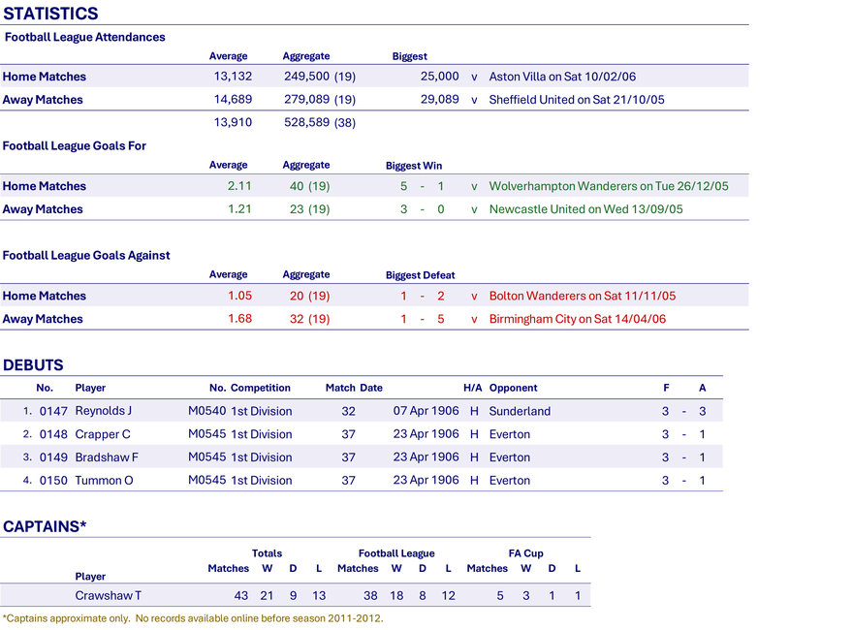853x630 pixels.
Task: Select captain Crawshaw T
Action: click(109, 596)
